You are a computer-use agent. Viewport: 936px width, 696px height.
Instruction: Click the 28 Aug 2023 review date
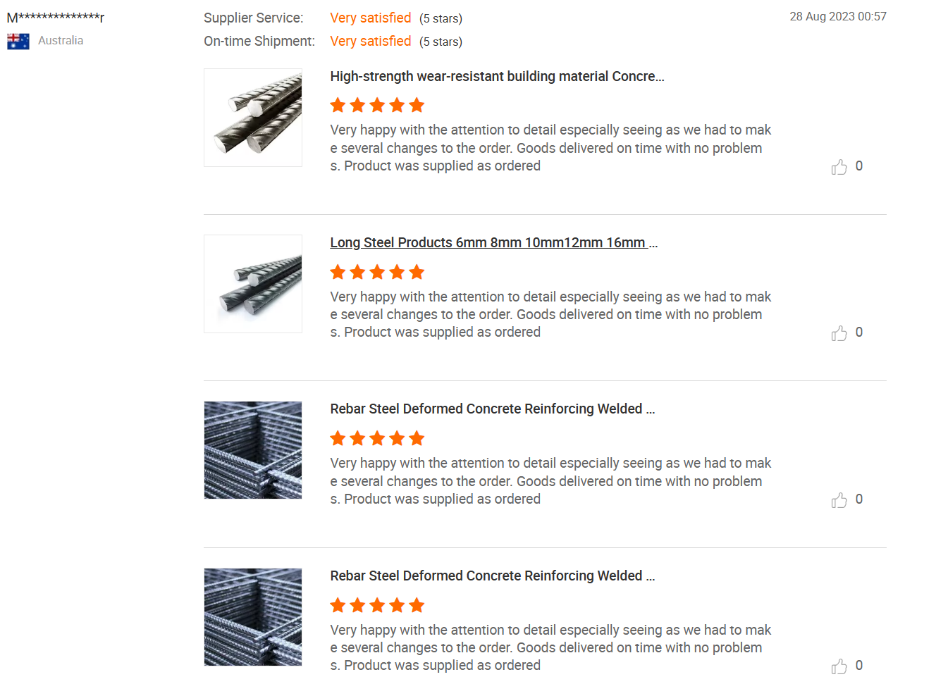837,16
